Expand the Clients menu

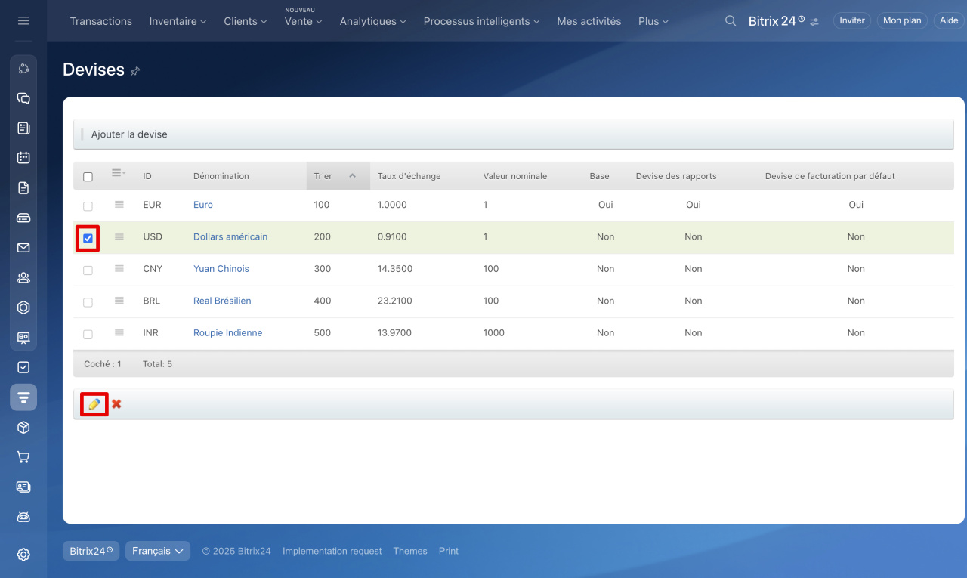(x=246, y=21)
